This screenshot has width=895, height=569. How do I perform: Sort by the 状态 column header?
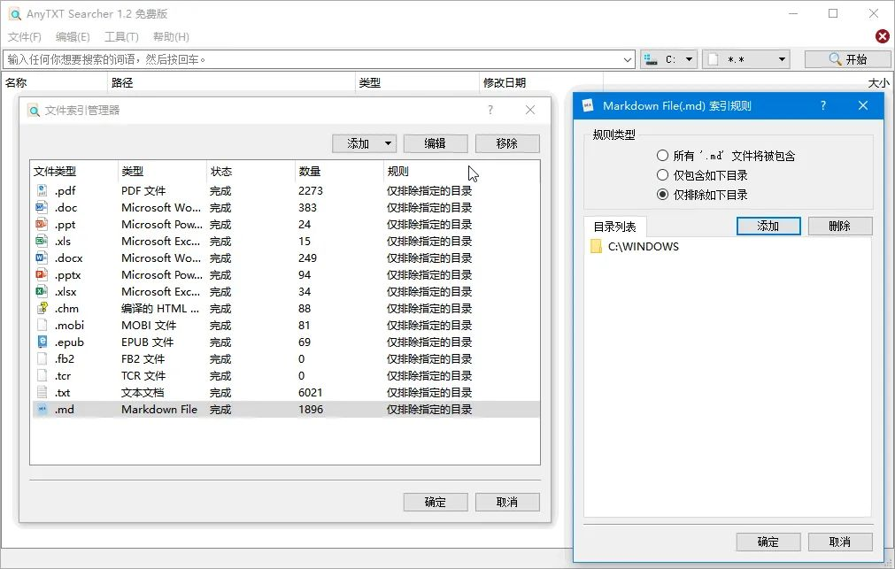tap(251, 172)
